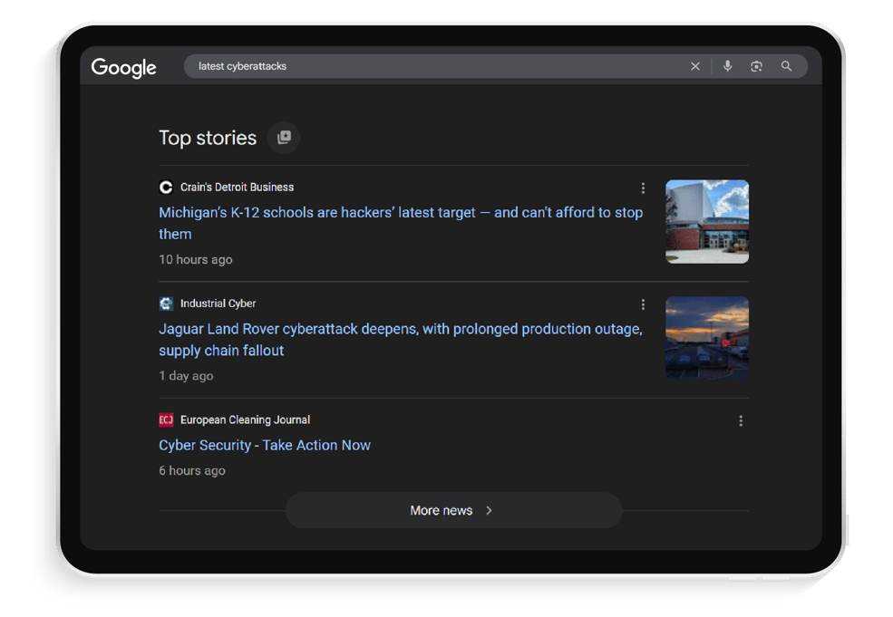Click the icon next to Top stories heading

coord(284,138)
